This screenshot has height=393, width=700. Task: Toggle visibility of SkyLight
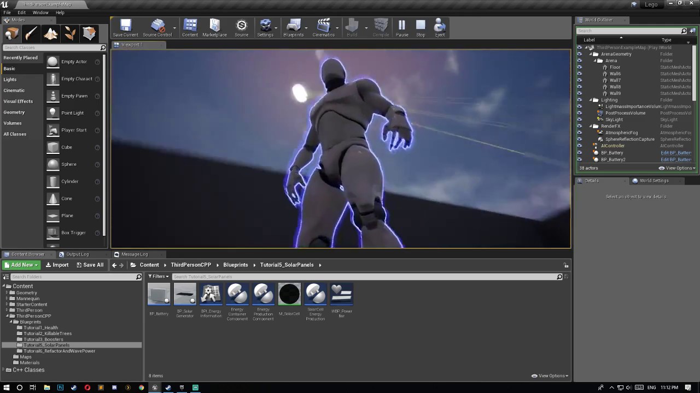580,120
